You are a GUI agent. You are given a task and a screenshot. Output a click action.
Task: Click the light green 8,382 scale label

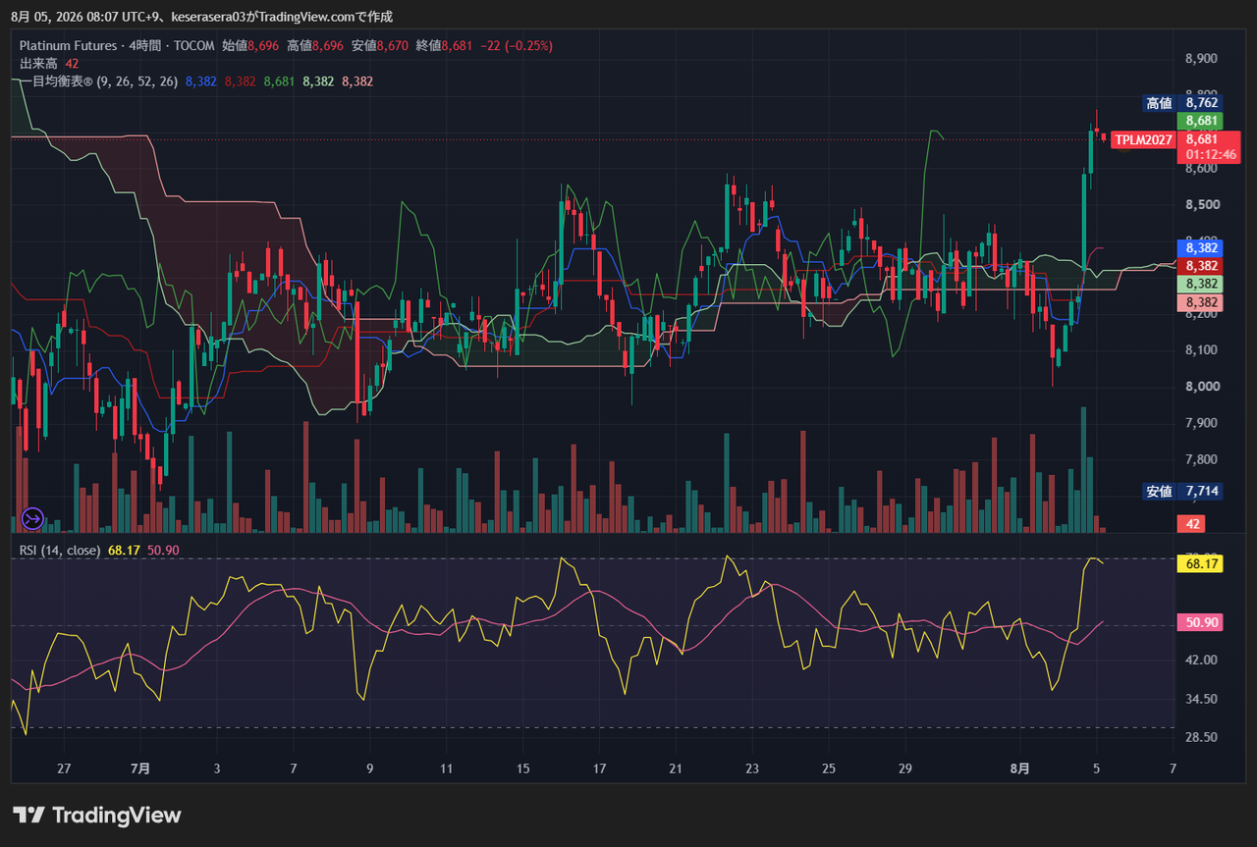pyautogui.click(x=1199, y=284)
